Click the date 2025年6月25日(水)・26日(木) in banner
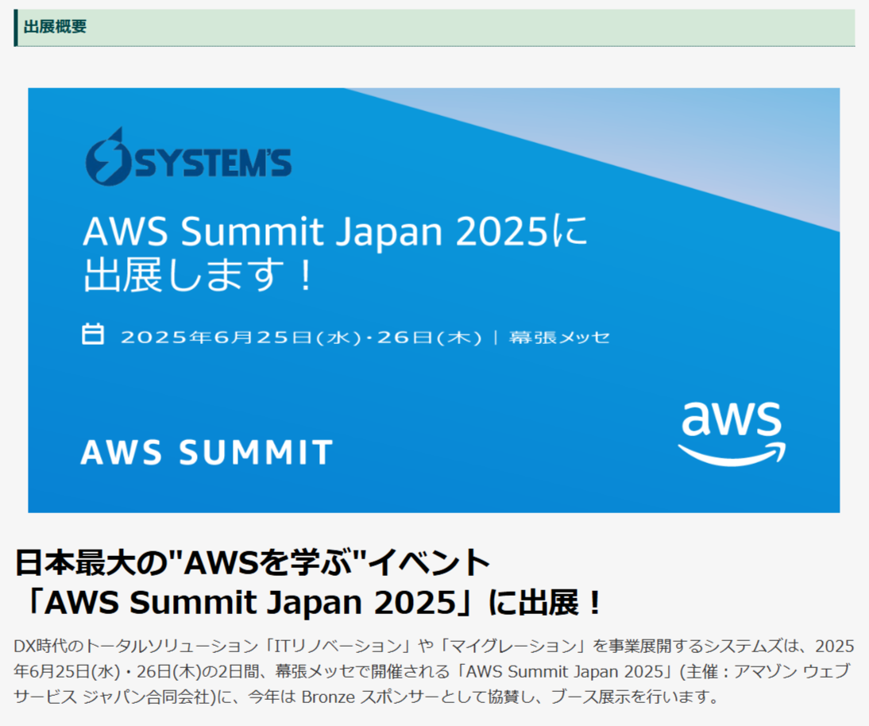This screenshot has width=869, height=726. click(x=302, y=337)
